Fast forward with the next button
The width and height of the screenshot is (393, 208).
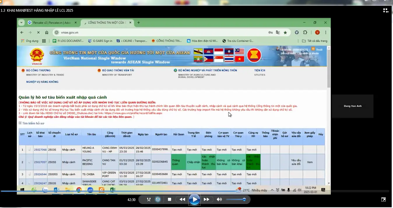(206, 200)
